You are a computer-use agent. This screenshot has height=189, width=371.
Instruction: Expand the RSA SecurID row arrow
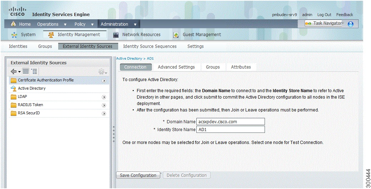pos(104,114)
